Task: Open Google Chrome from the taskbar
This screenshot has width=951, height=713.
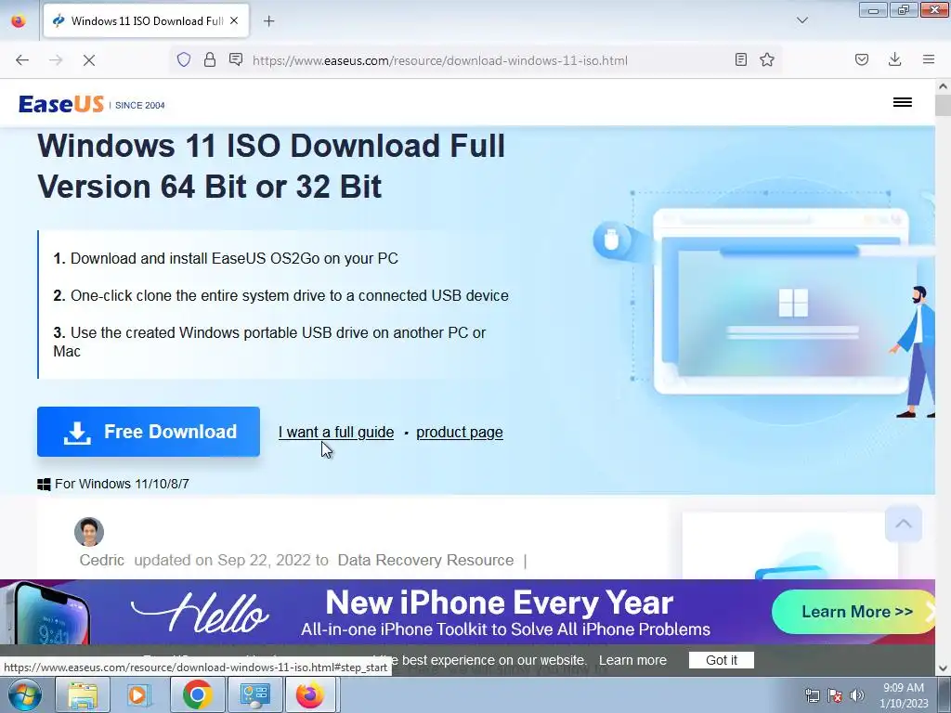Action: coord(197,694)
